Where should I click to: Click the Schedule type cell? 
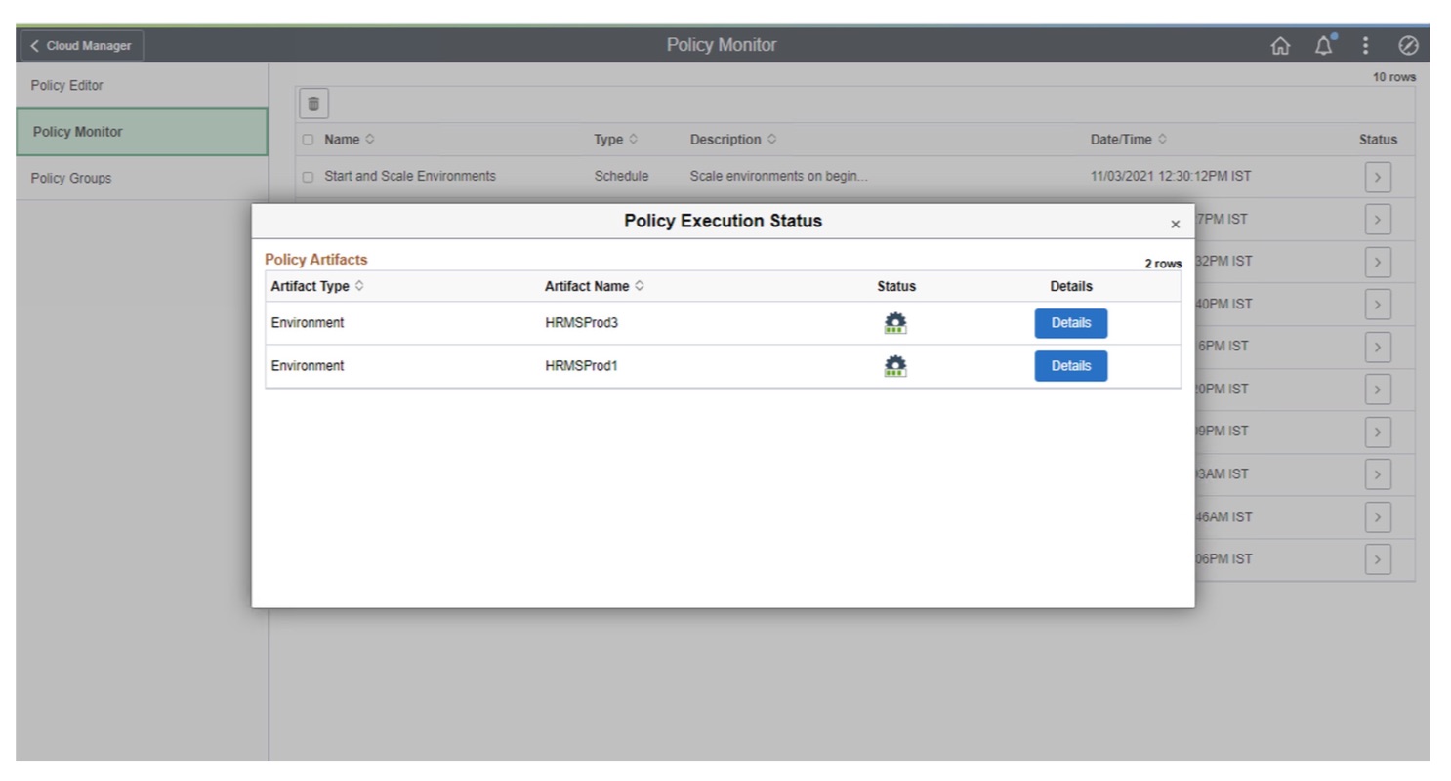(621, 177)
